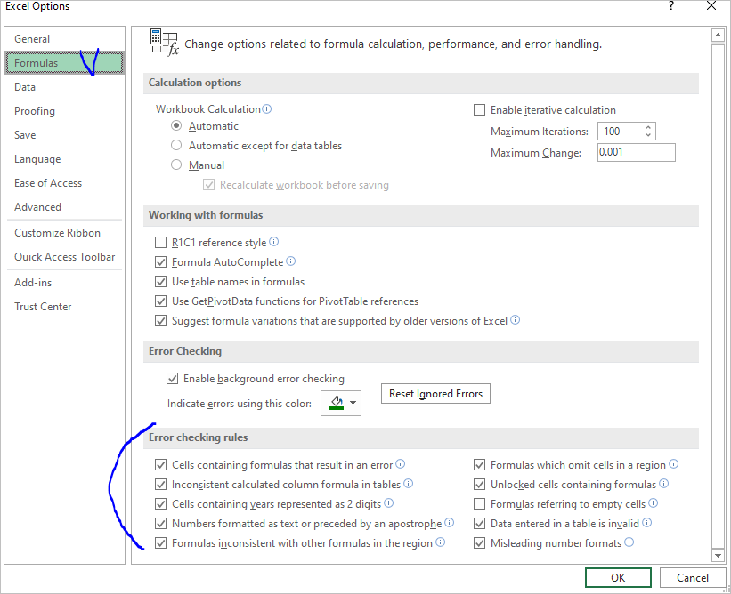Image resolution: width=731 pixels, height=594 pixels.
Task: Select the Formulas category
Action: (65, 63)
